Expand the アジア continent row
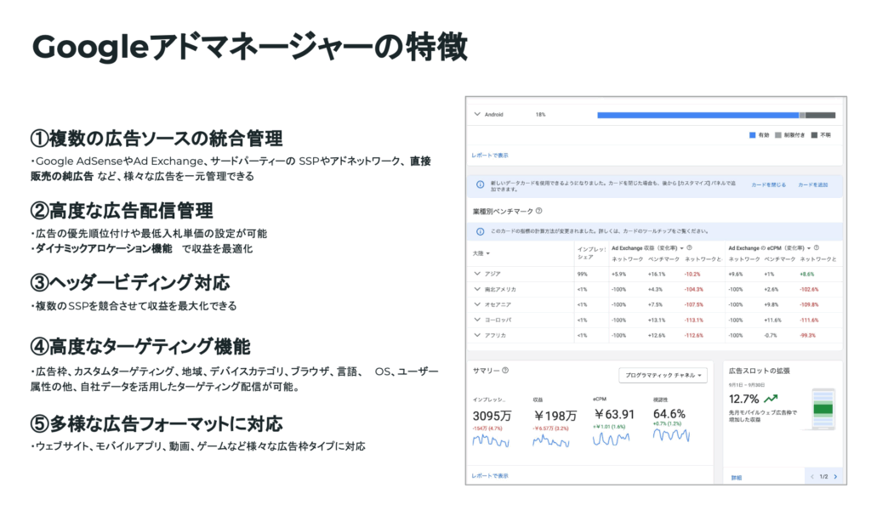The height and width of the screenshot is (516, 871). 477,274
